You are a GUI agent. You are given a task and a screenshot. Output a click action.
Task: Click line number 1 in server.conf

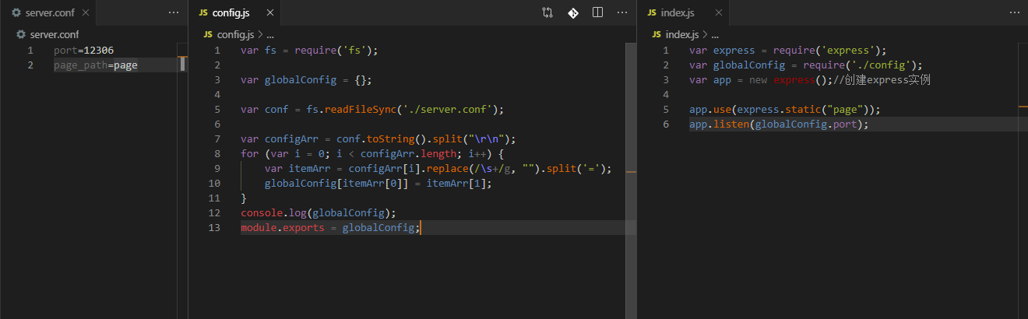click(30, 51)
